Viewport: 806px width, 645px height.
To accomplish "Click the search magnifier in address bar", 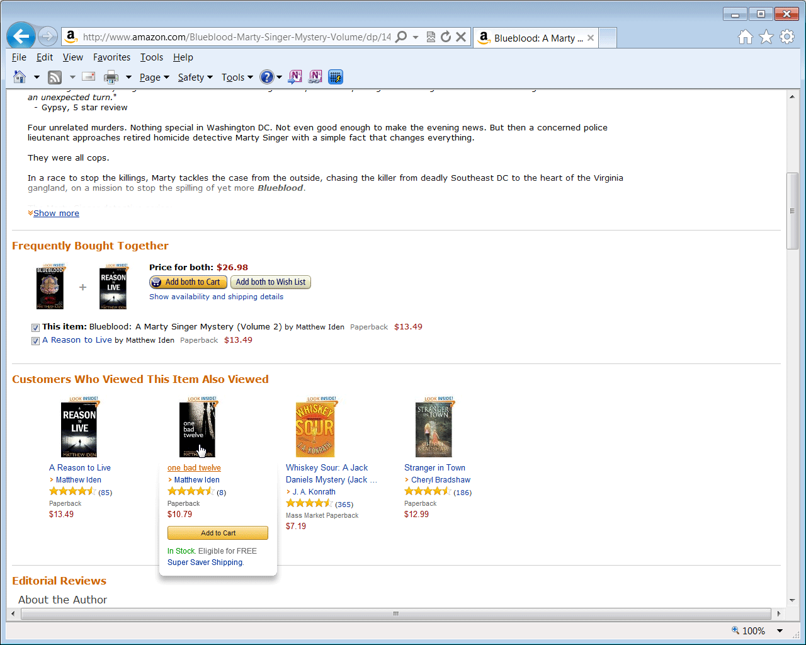I will [401, 37].
